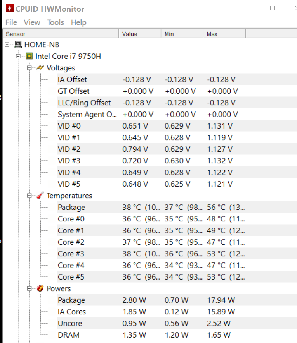Viewport: 297px width, 343px height.
Task: Click the CPUID HWMonitor lightning app icon
Action: point(9,8)
